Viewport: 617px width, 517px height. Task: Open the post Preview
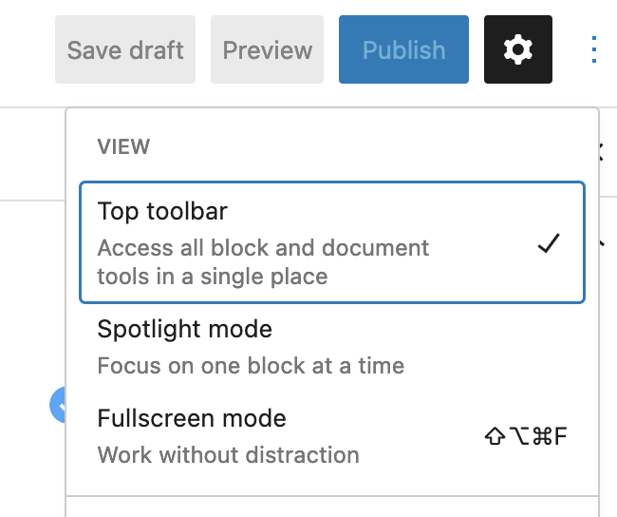click(x=267, y=49)
